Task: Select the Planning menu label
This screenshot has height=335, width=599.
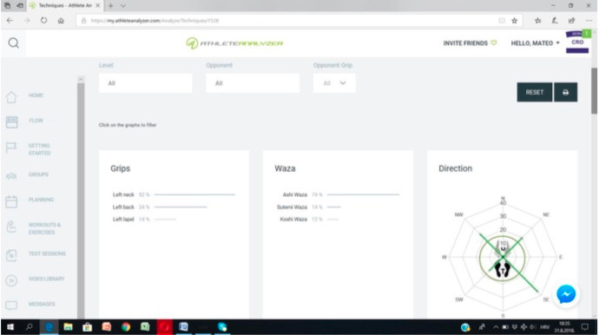Action: [41, 200]
